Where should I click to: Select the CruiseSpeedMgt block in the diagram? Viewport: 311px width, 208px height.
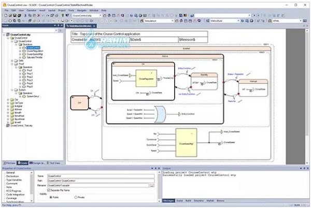tap(186, 143)
